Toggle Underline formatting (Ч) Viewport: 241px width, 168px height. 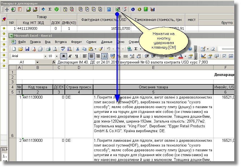(x=77, y=56)
